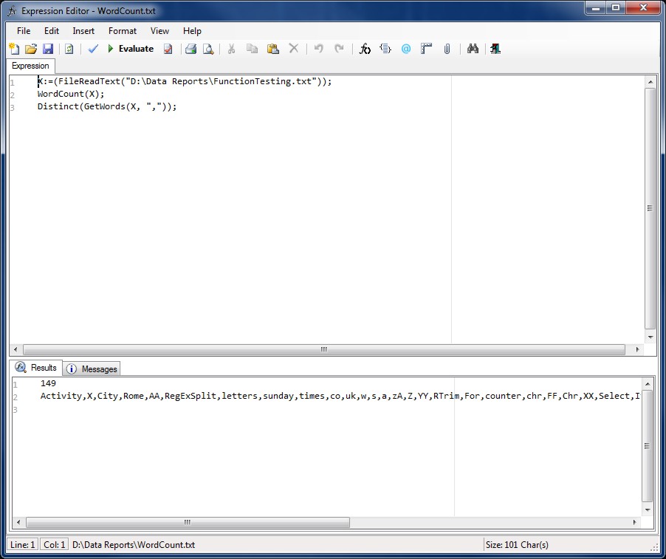The height and width of the screenshot is (559, 666).
Task: Click the blue checkmark syntax check icon
Action: pyautogui.click(x=93, y=49)
